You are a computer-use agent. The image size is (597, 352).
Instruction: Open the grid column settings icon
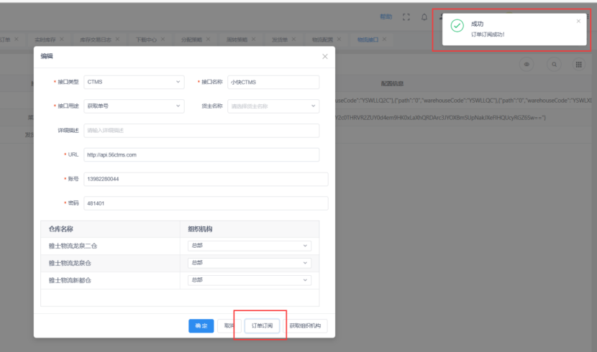pyautogui.click(x=578, y=64)
